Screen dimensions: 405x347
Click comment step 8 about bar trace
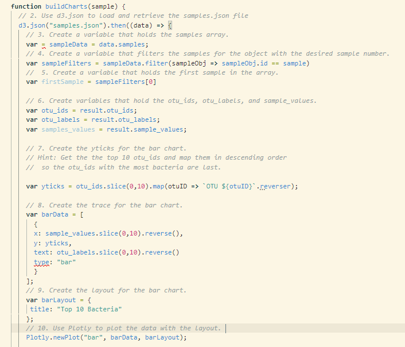104,205
